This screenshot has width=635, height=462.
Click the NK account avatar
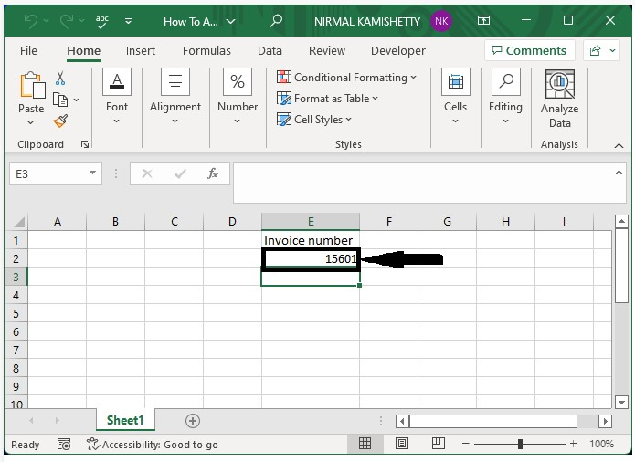(x=441, y=21)
